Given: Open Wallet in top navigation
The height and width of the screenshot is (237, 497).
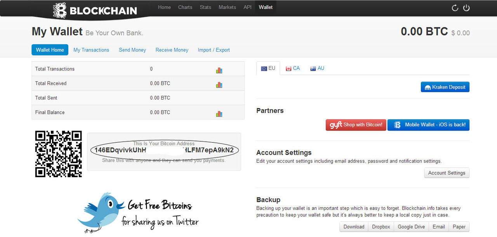Looking at the screenshot, I should (x=266, y=7).
